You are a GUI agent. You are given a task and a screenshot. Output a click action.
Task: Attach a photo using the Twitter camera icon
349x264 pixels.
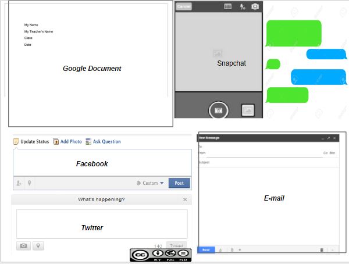[x=23, y=246]
